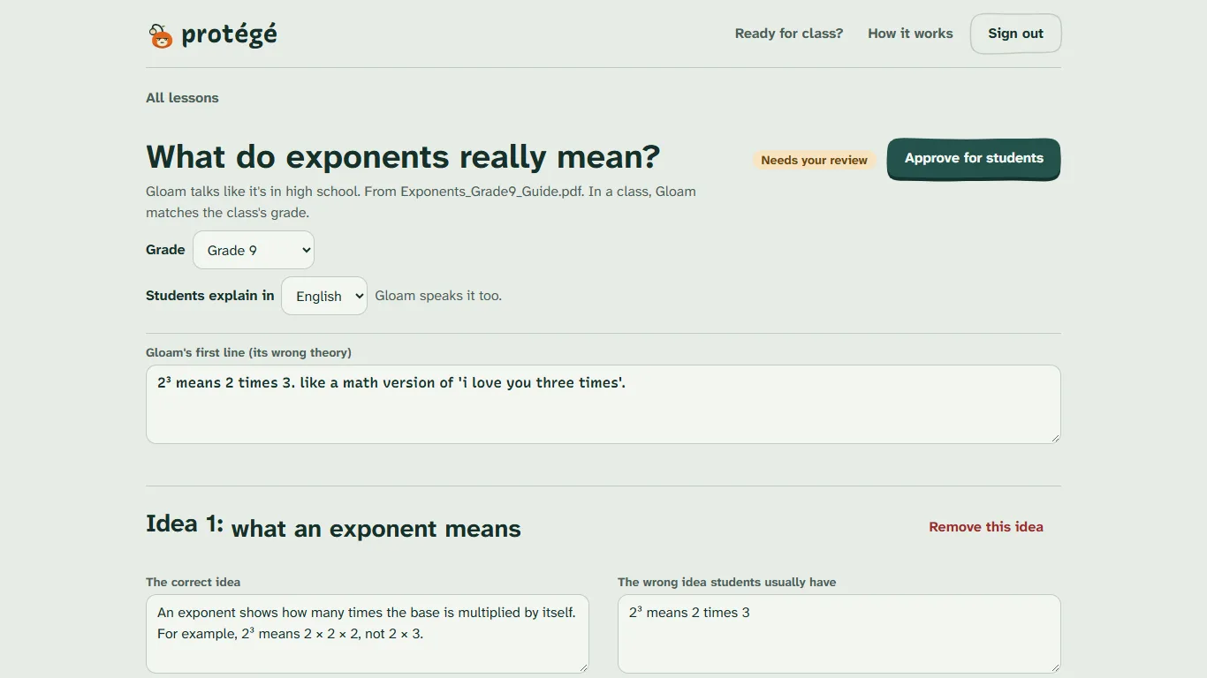The width and height of the screenshot is (1207, 678).
Task: Click the 'Students explain in' label
Action: (x=210, y=296)
